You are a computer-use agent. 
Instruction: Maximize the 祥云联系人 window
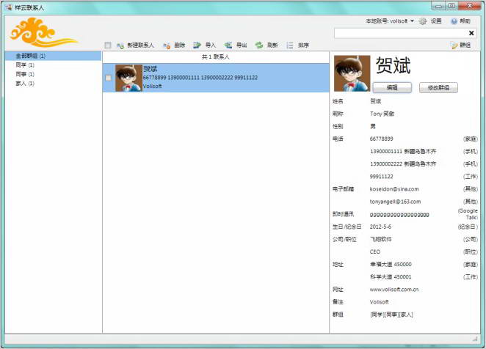(451, 6)
